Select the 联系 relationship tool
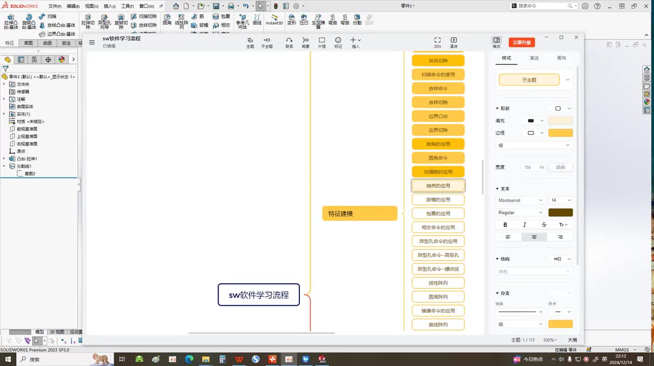 tap(289, 42)
